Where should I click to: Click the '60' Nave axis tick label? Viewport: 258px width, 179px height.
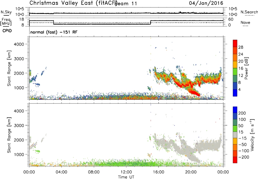(x=231, y=19)
